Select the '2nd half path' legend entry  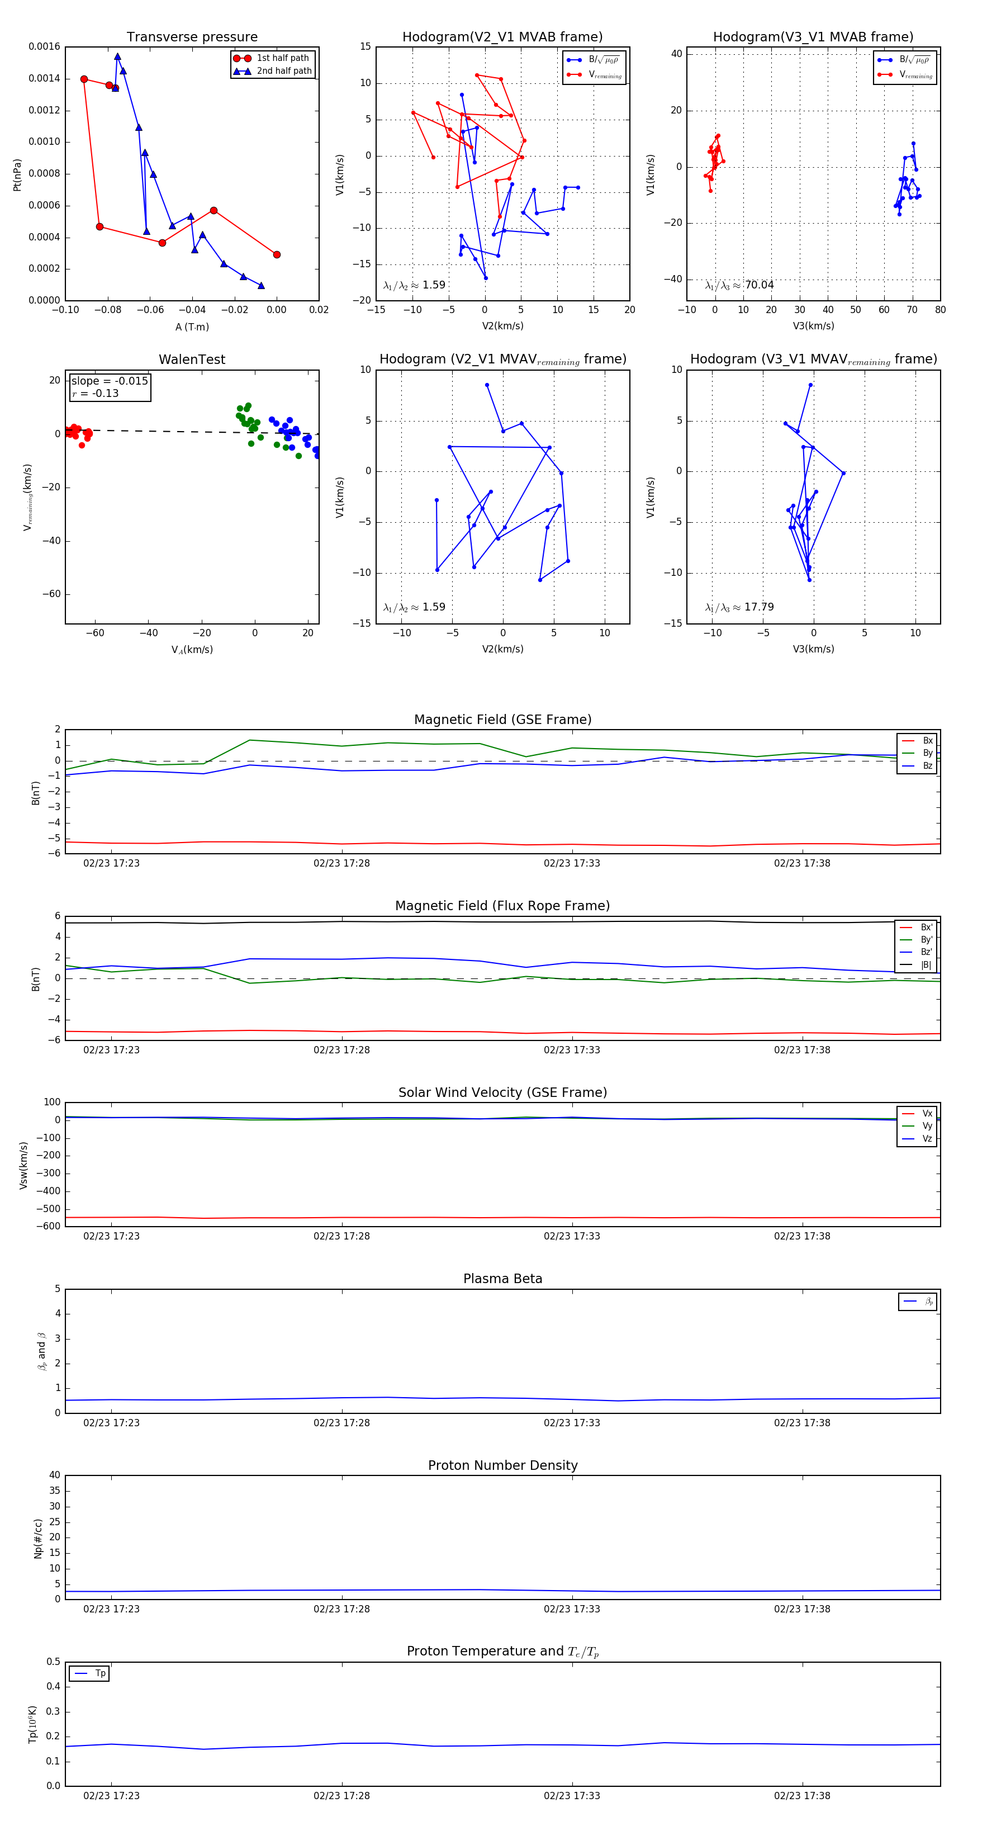[273, 71]
